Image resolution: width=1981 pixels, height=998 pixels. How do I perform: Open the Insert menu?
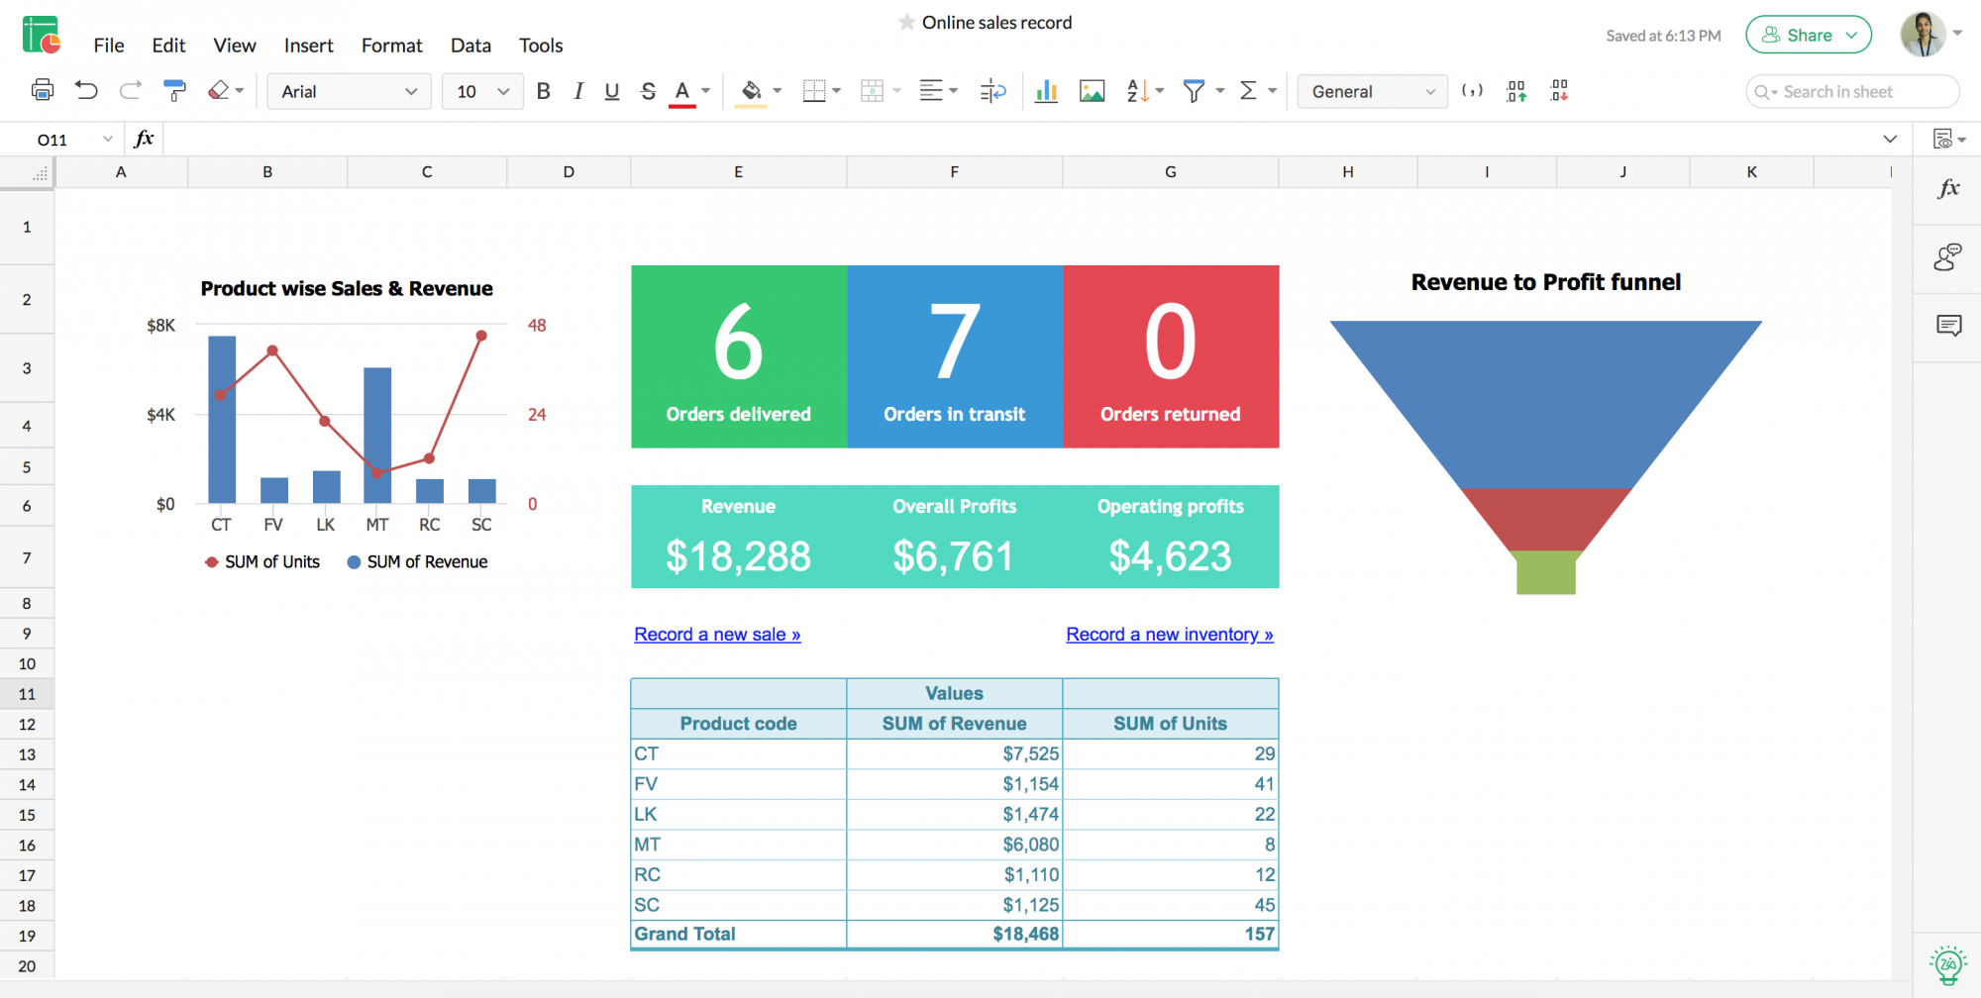tap(308, 46)
